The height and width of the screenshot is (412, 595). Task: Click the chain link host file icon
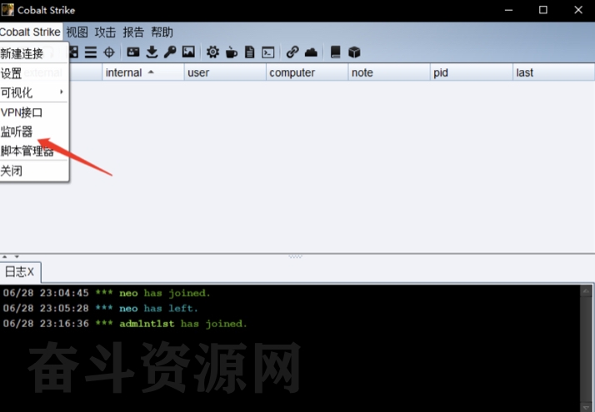(292, 52)
